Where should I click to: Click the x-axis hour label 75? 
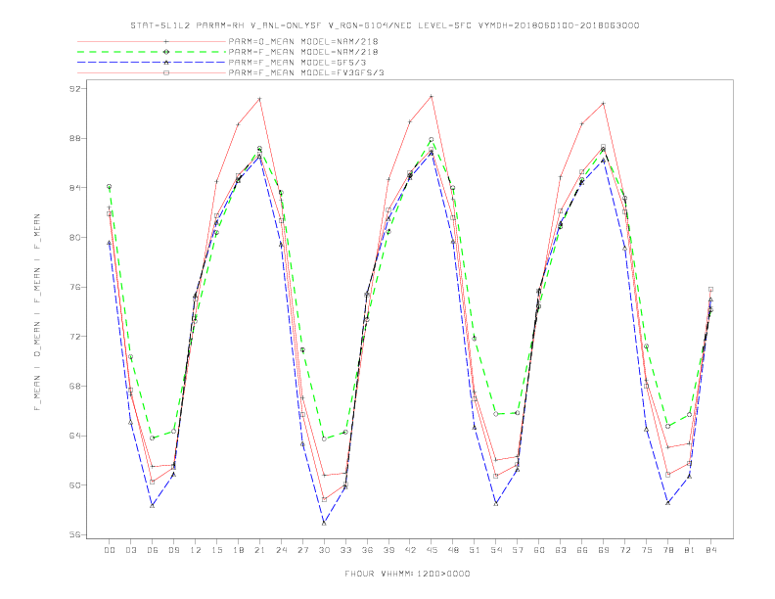pos(647,550)
